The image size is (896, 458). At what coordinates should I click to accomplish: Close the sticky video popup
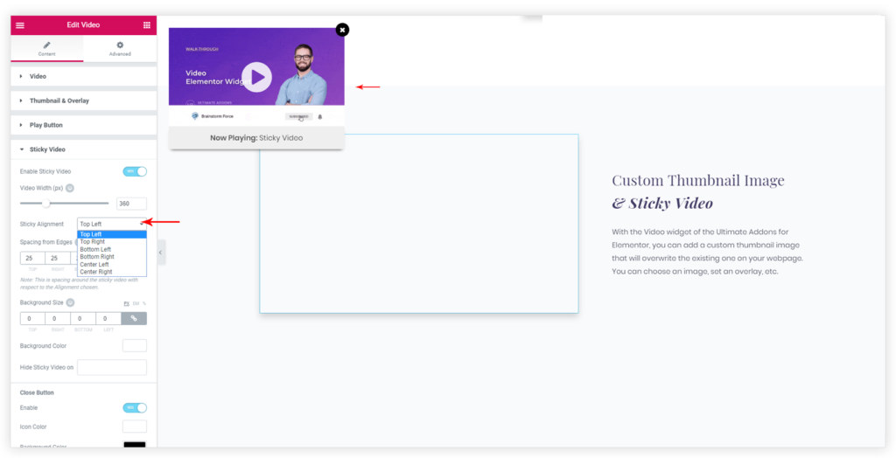point(342,30)
